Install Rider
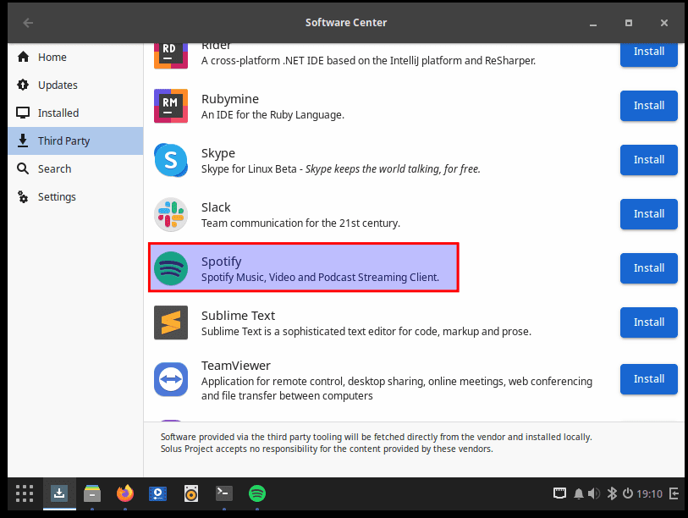 (x=648, y=53)
